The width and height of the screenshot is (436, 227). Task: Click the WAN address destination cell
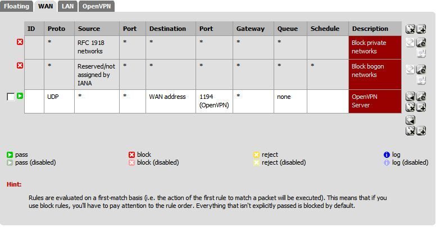[171, 101]
